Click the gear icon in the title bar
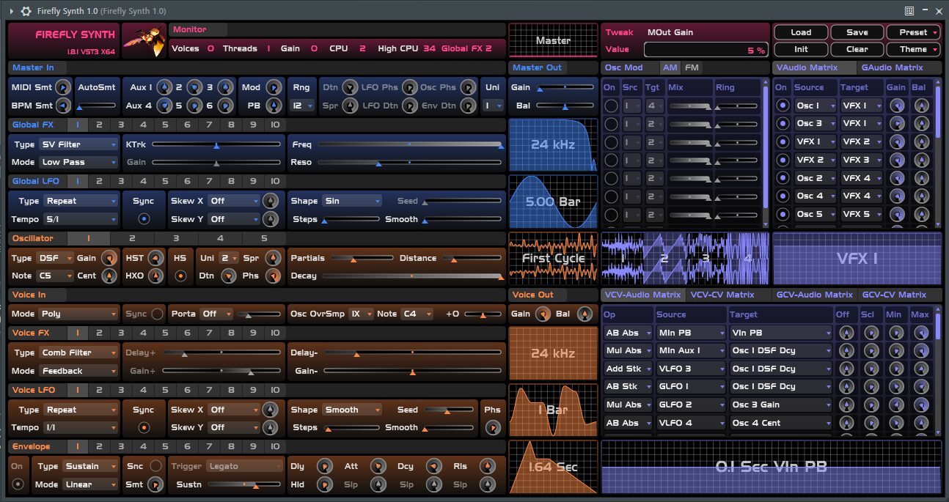Image resolution: width=949 pixels, height=502 pixels. (x=26, y=11)
